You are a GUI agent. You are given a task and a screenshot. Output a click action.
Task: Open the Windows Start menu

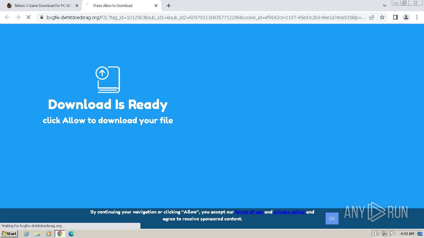pyautogui.click(x=9, y=234)
